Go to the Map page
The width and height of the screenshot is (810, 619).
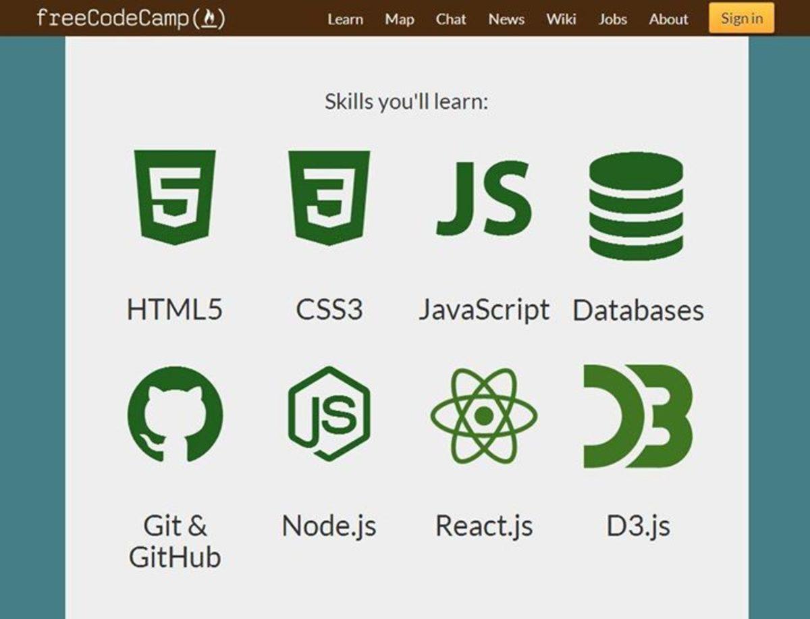[x=400, y=19]
